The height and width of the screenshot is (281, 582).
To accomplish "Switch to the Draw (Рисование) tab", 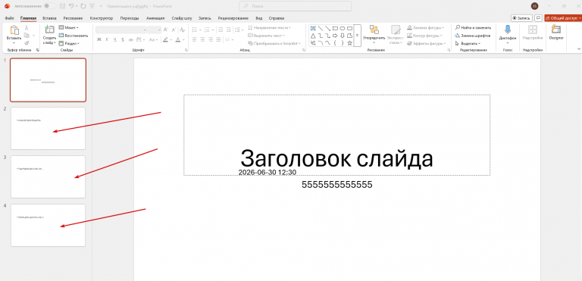I will click(x=73, y=18).
